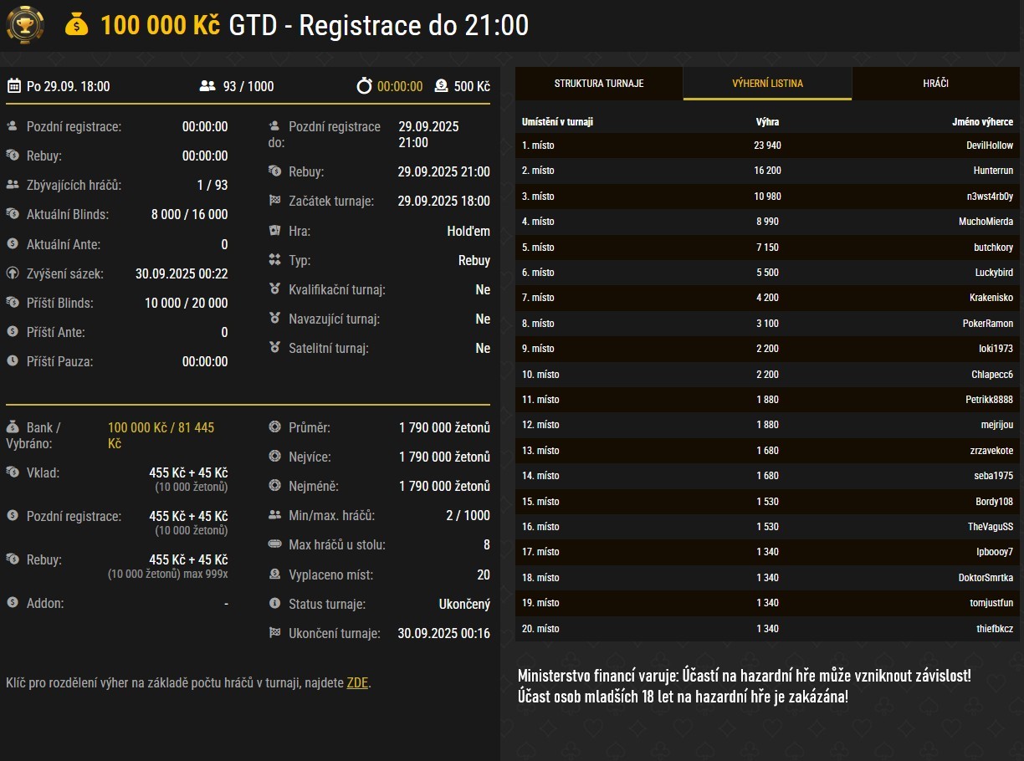Click the Jméno výherce column header

(x=982, y=122)
